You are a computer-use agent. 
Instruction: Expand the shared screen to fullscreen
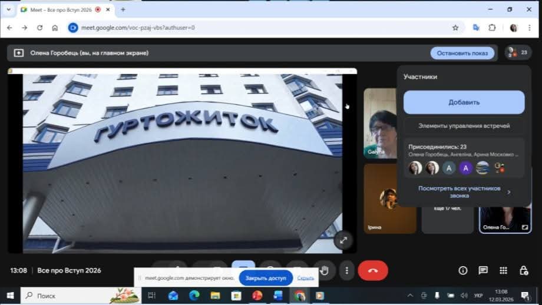point(343,240)
